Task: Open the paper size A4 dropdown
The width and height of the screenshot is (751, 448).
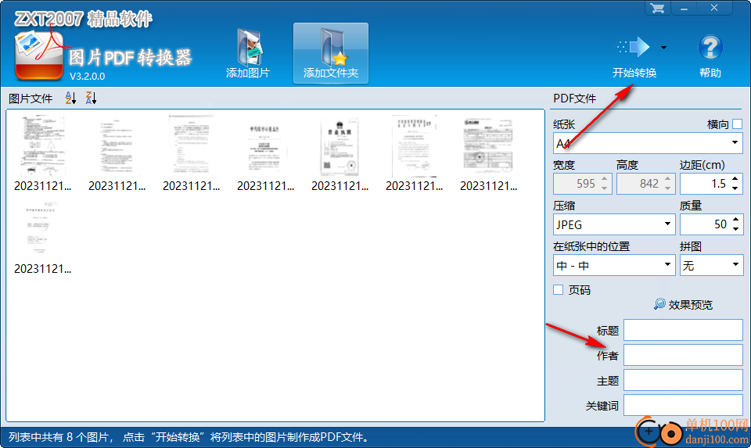Action: 648,142
